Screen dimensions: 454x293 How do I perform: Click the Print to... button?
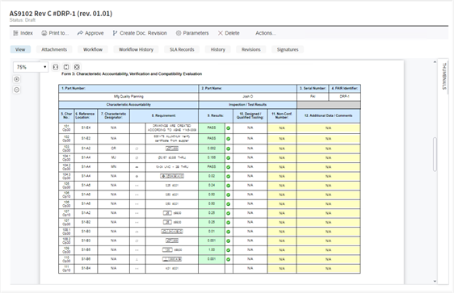[x=55, y=33]
